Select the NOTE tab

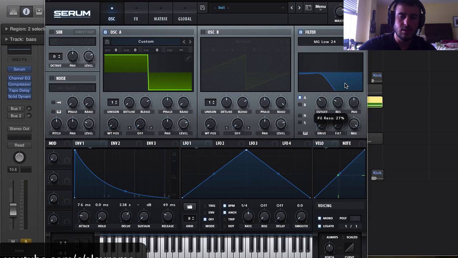[x=347, y=143]
